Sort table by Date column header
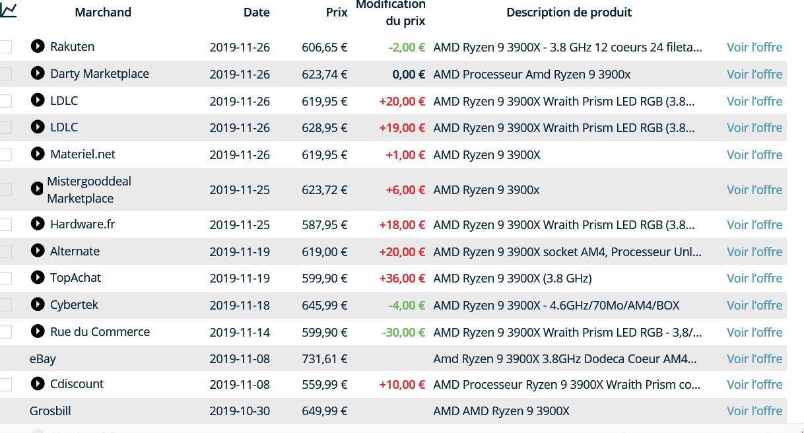804x433 pixels. click(257, 13)
